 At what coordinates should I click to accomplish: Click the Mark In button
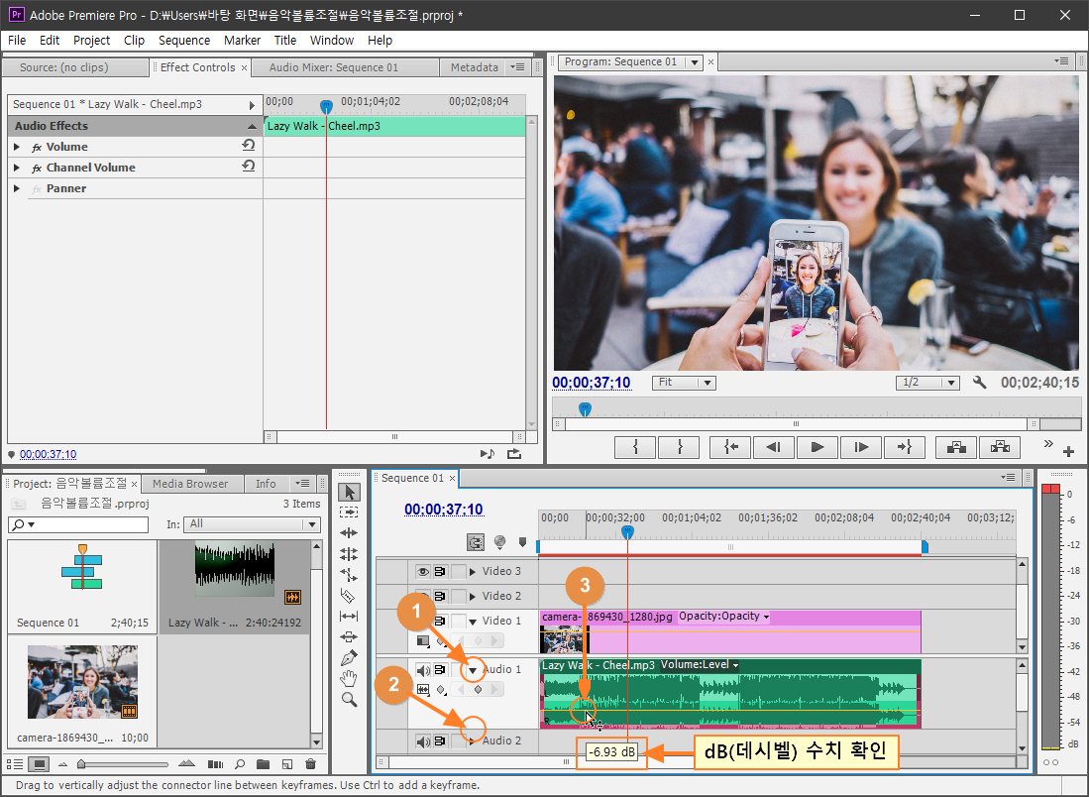[635, 447]
